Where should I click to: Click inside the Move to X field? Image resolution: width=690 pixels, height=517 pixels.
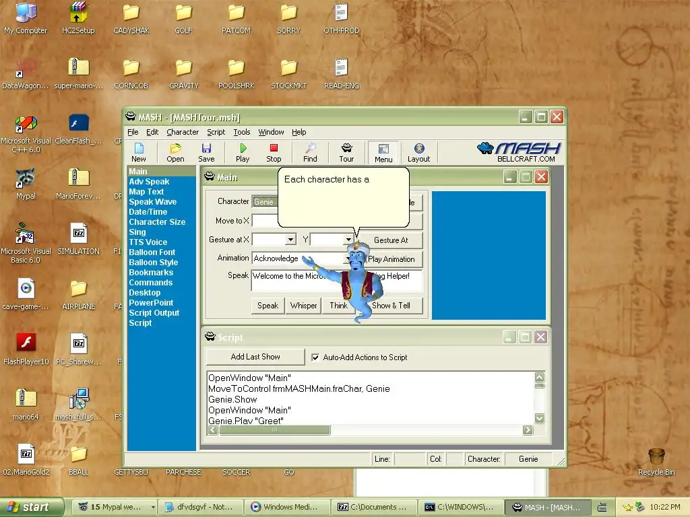click(265, 221)
